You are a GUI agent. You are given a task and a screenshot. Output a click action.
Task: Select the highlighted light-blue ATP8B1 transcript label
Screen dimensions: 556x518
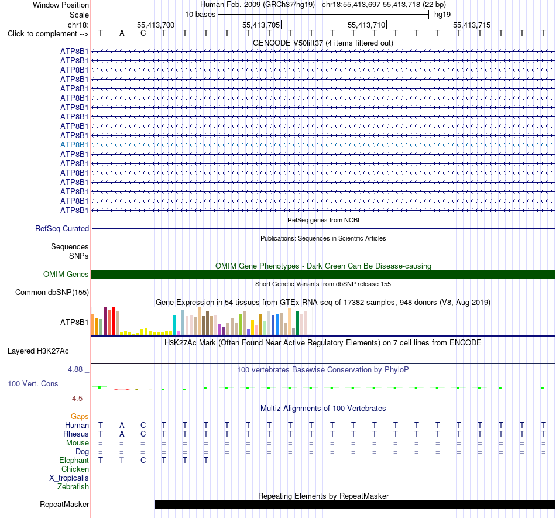(74, 145)
